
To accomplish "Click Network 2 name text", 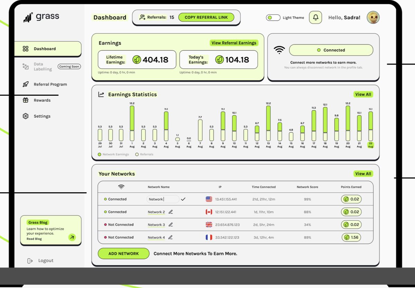I will (156, 212).
